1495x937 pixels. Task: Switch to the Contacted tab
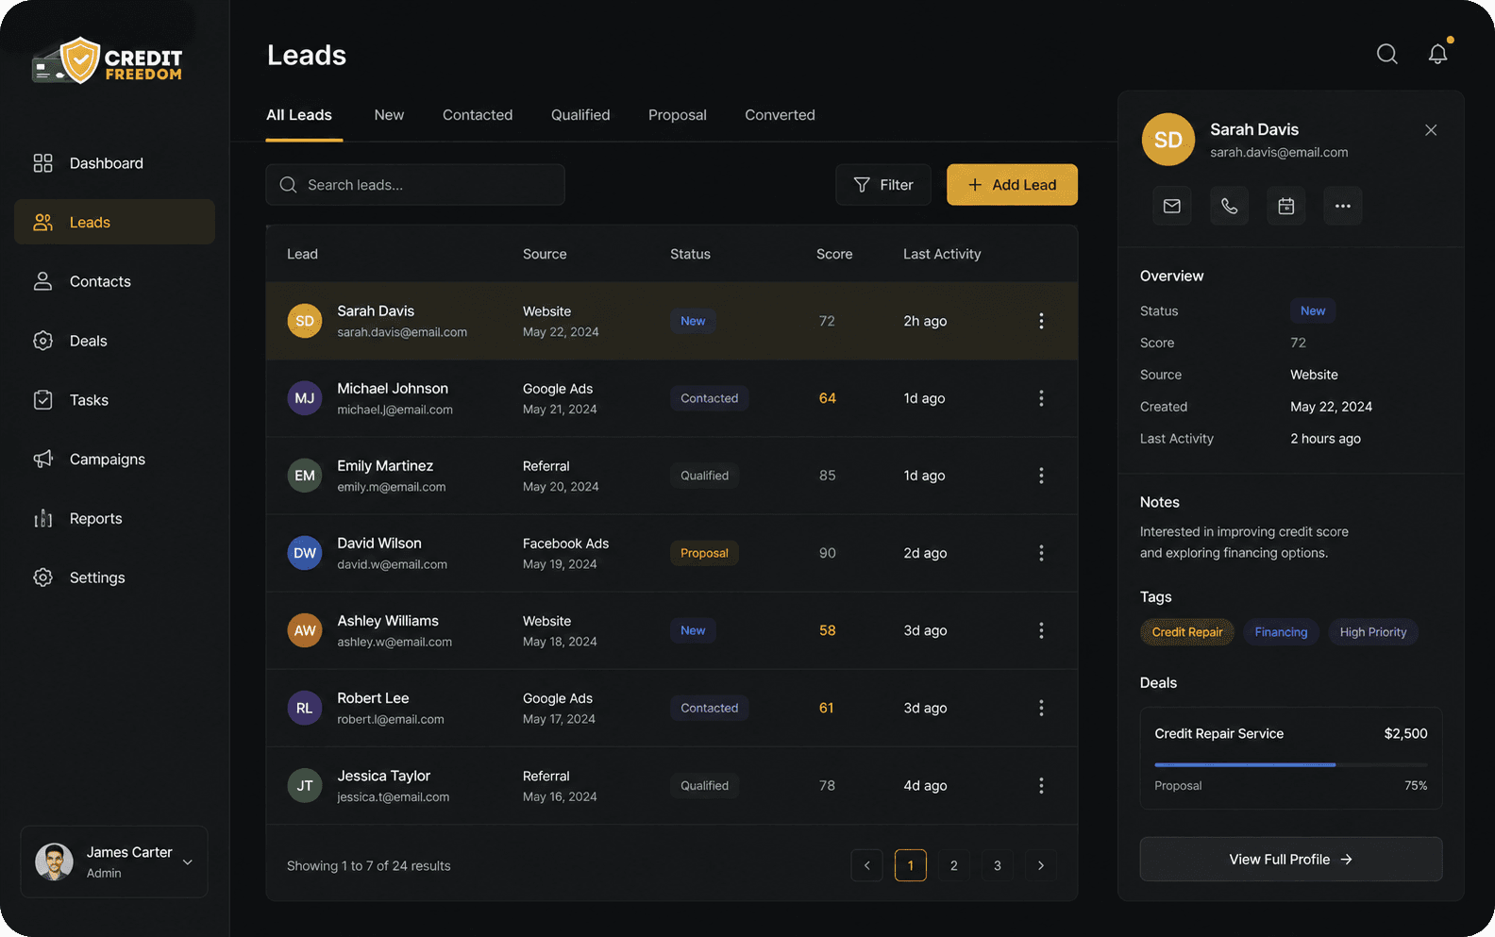tap(478, 115)
